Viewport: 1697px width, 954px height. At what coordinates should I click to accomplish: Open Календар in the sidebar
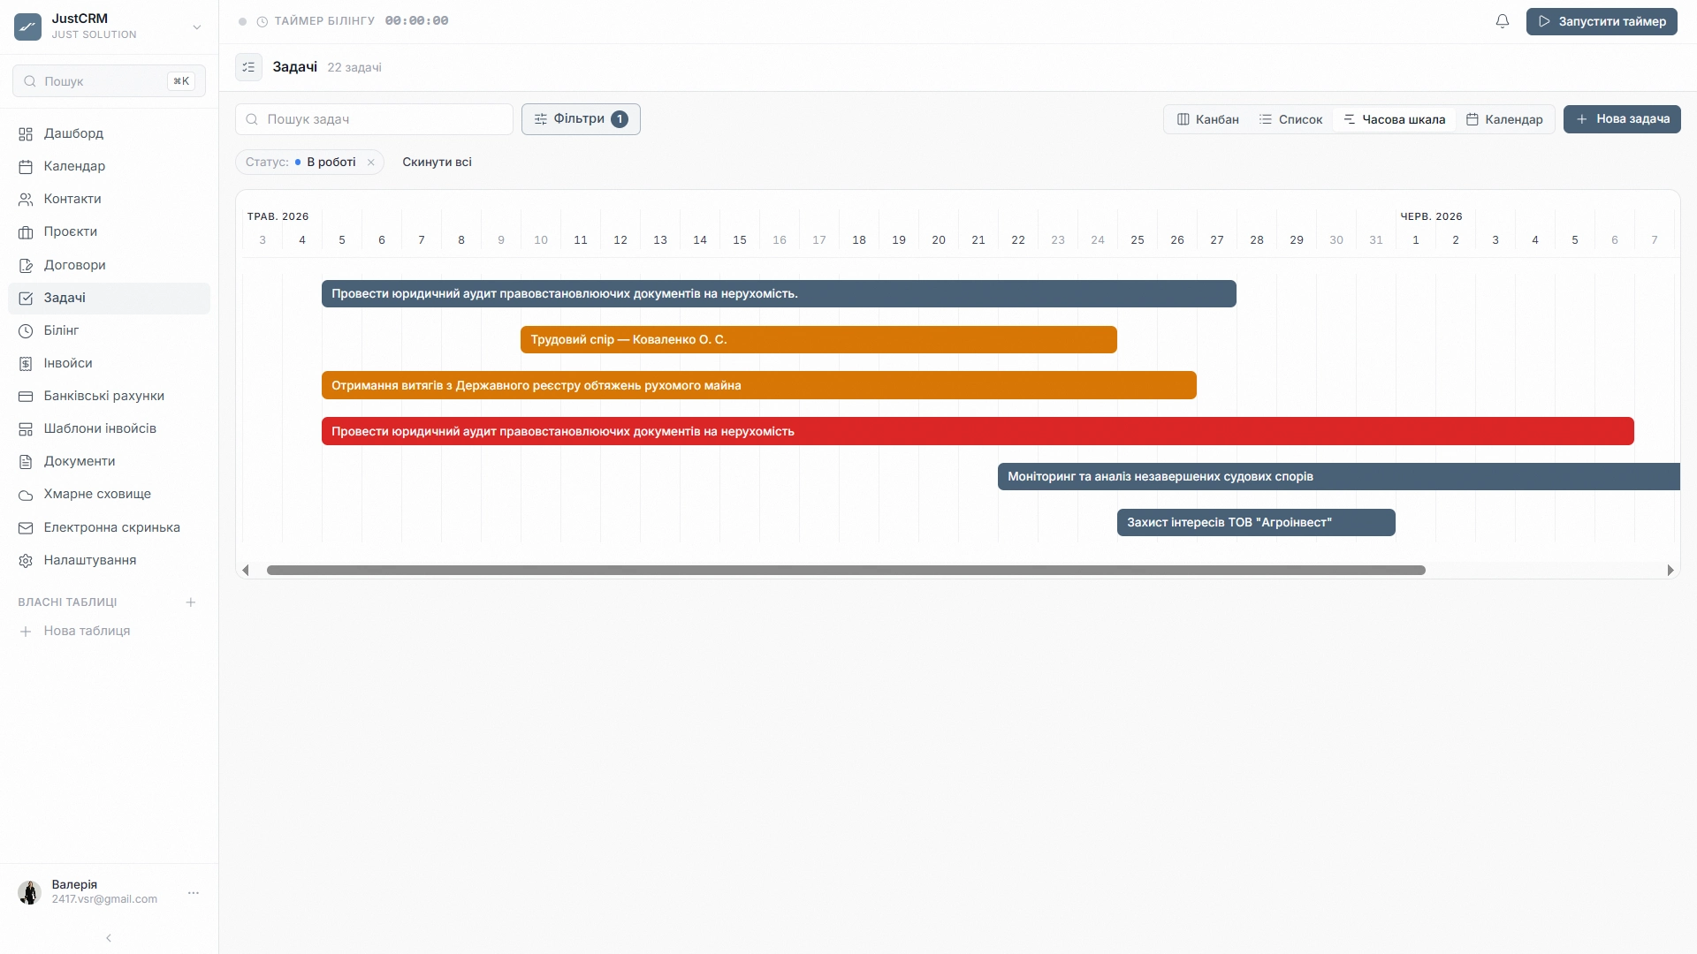110,166
